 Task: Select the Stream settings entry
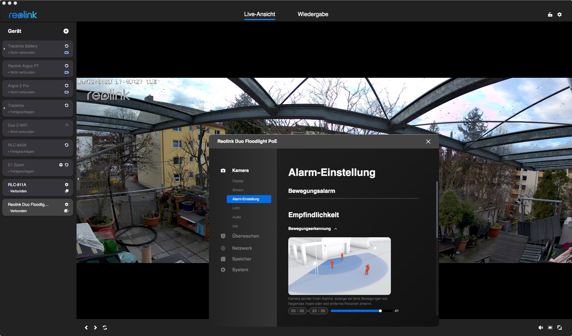click(238, 190)
